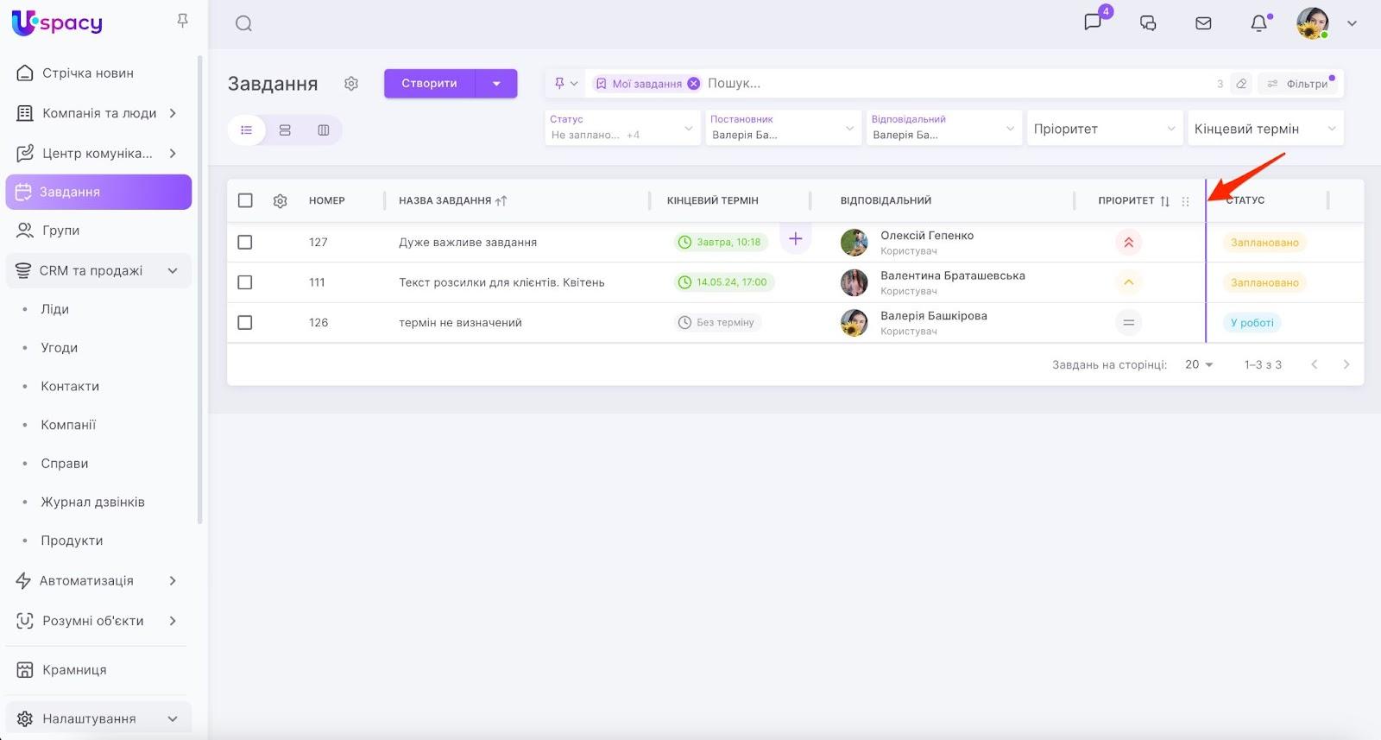Image resolution: width=1381 pixels, height=740 pixels.
Task: Open the Статус filter dropdown
Action: 622,128
